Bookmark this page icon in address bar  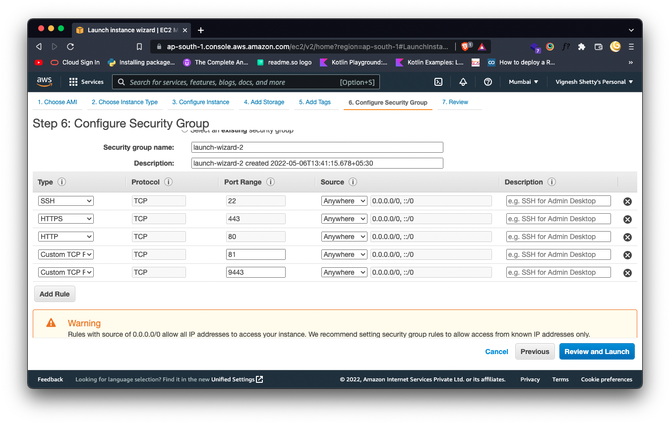pyautogui.click(x=139, y=47)
